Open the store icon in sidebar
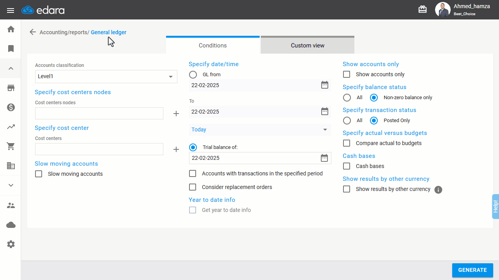The height and width of the screenshot is (280, 499). [x=11, y=88]
